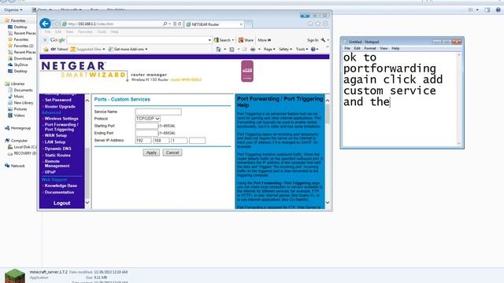This screenshot has width=504, height=283.
Task: Open Wireless Settings in the router menu
Action: 61,119
